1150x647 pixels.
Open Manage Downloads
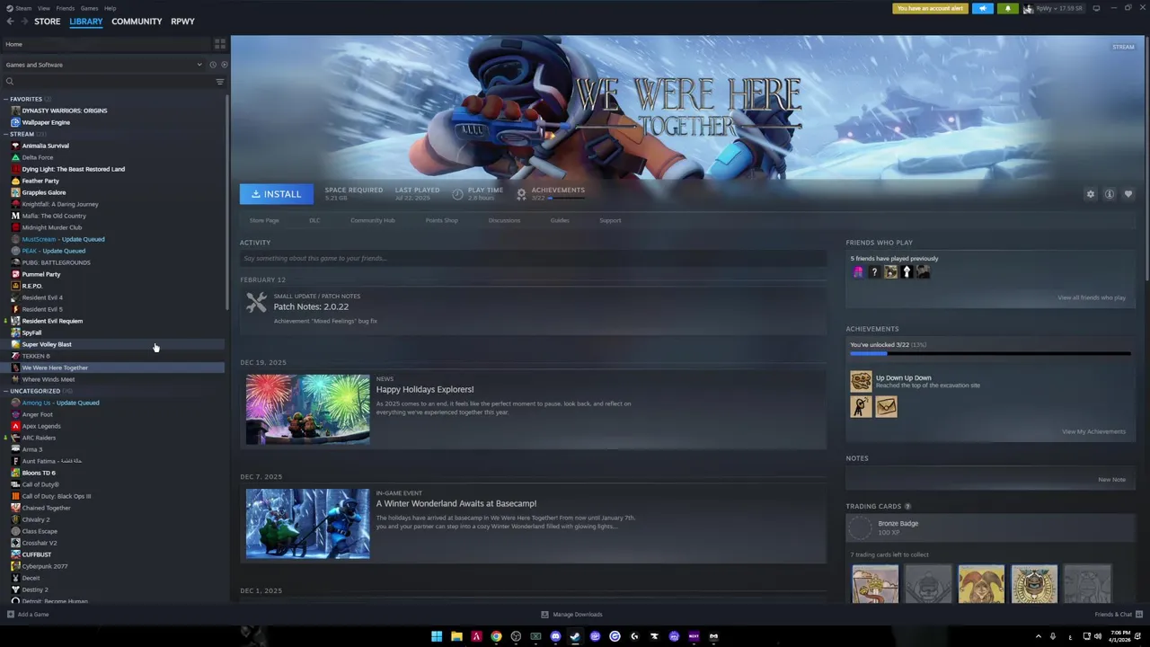pos(571,615)
